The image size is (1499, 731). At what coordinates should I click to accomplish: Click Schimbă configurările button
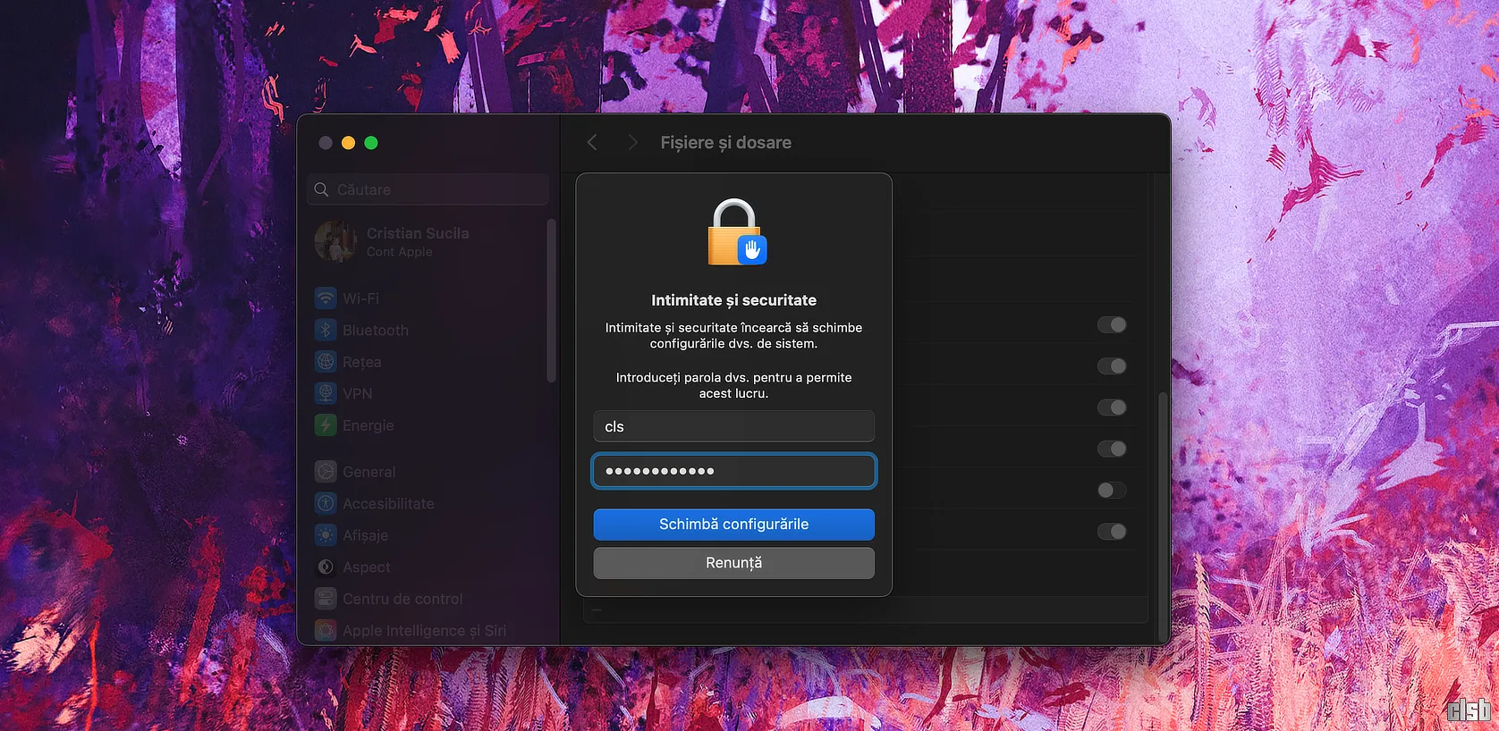coord(734,525)
